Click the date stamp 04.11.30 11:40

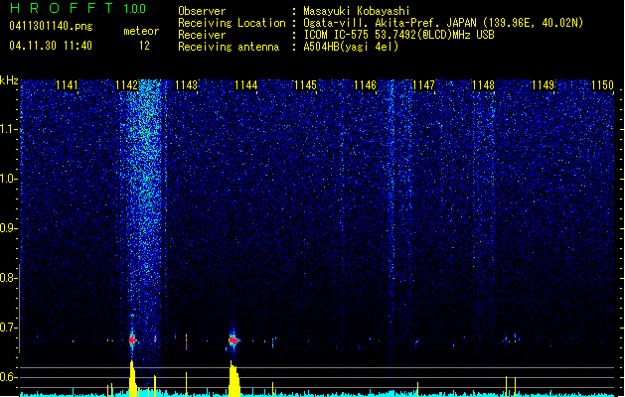tap(51, 46)
